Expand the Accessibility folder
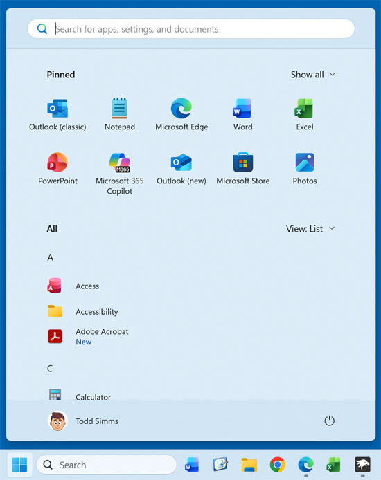Image resolution: width=381 pixels, height=480 pixels. 82,312
